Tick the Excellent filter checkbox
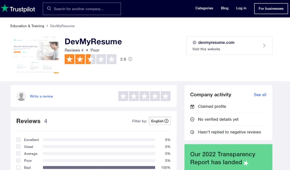290x170 pixels. coord(18,139)
